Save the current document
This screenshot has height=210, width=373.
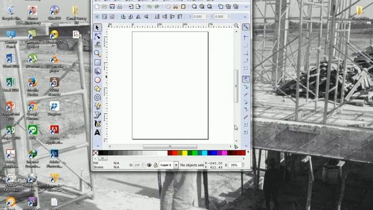point(112,6)
